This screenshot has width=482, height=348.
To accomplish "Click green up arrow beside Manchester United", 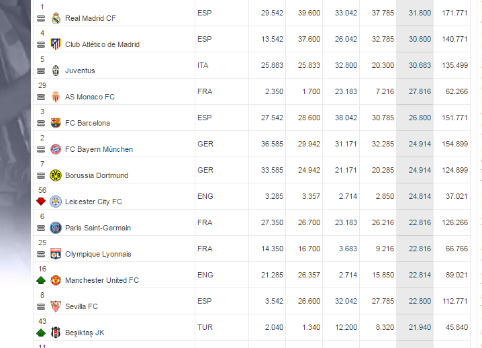I will click(x=41, y=280).
